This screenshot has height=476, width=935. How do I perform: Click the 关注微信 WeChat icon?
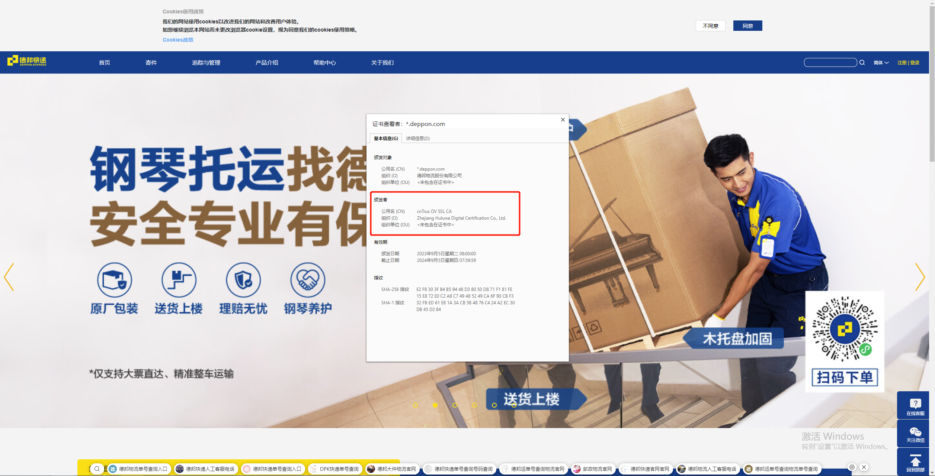point(915,431)
